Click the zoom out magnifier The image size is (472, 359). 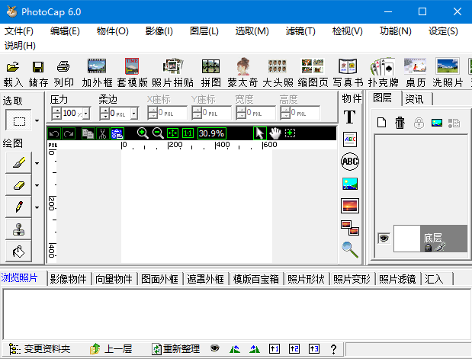click(158, 133)
